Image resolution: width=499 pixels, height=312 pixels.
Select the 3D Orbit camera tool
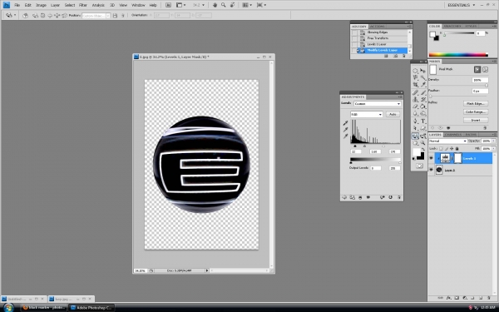click(x=423, y=136)
